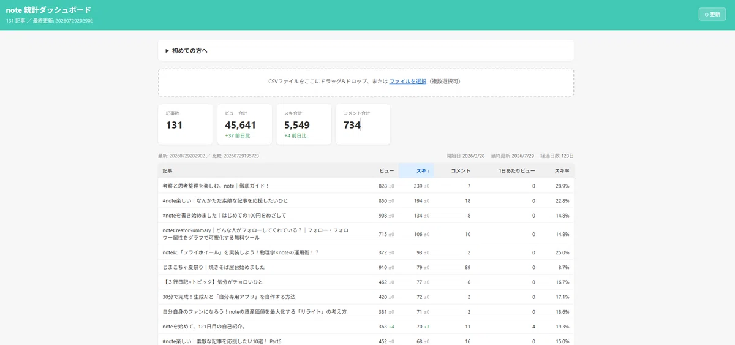The image size is (735, 345).
Task: Click the 17.1% like rate cell
Action: (x=562, y=297)
